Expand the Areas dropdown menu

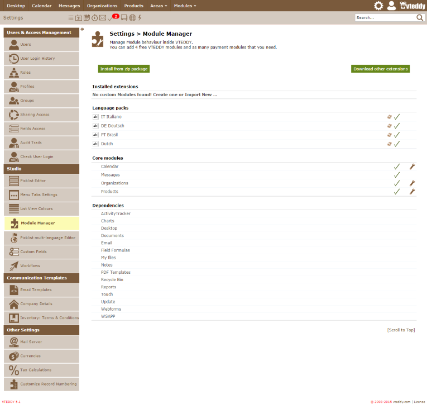(159, 6)
